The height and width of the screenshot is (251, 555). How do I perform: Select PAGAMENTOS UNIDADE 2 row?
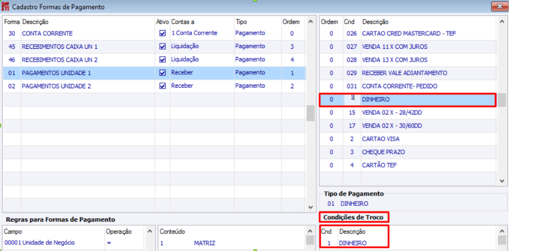click(154, 86)
